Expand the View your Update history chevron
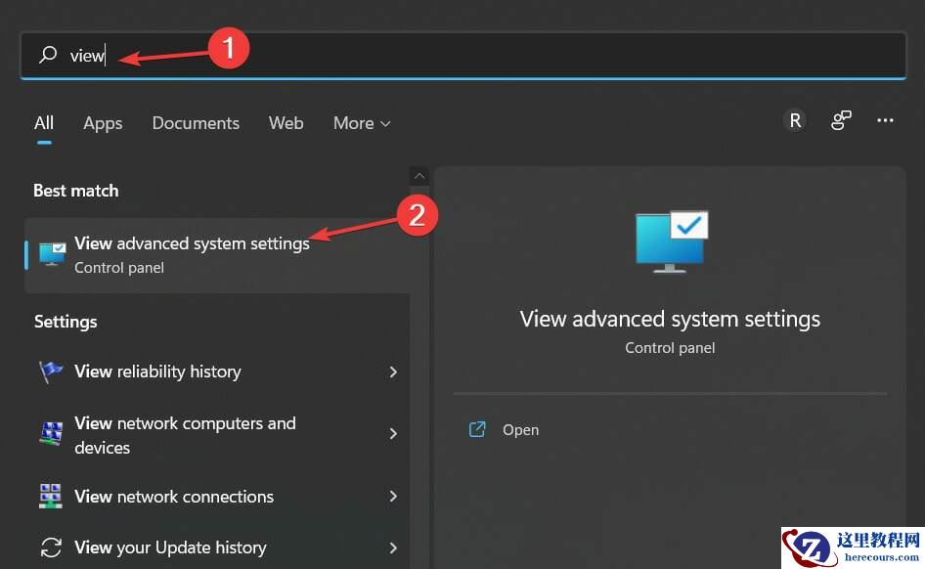Viewport: 925px width, 569px height. tap(393, 547)
